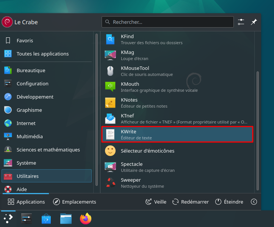
Task: Click the "Trouver des fichiers ou dossiers" text
Action: (152, 43)
